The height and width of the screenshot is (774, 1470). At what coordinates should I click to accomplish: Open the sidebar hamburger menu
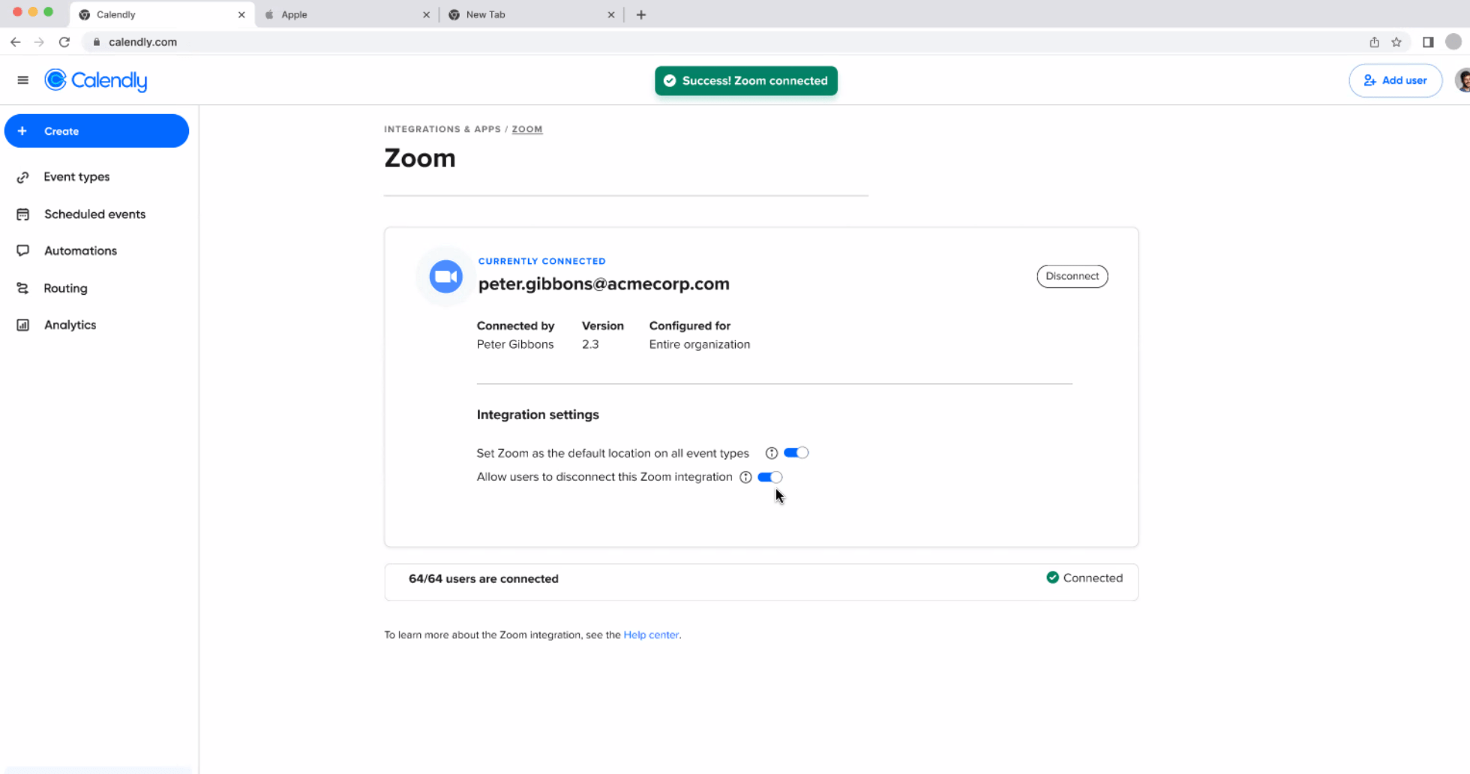[22, 79]
